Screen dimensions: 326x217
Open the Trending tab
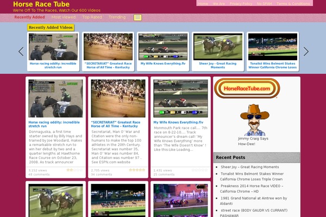tap(117, 17)
